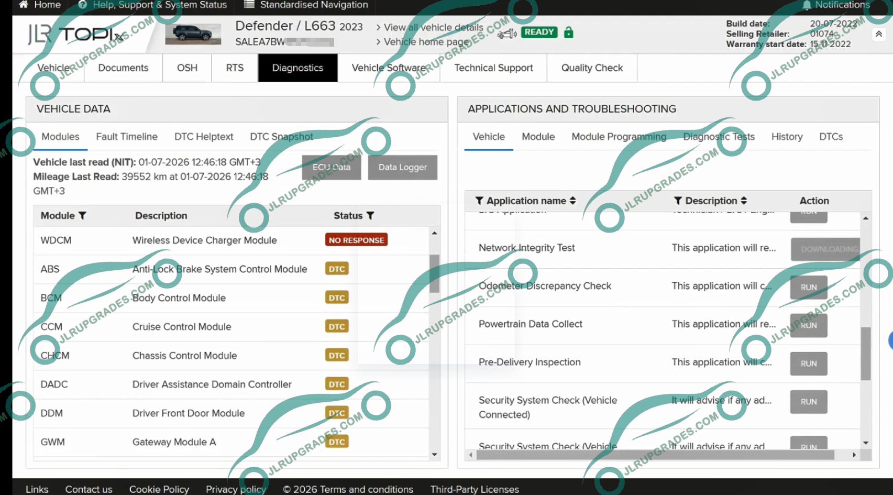Click the WDCM NO RESPONSE status badge
Image resolution: width=893 pixels, height=495 pixels.
(x=356, y=240)
